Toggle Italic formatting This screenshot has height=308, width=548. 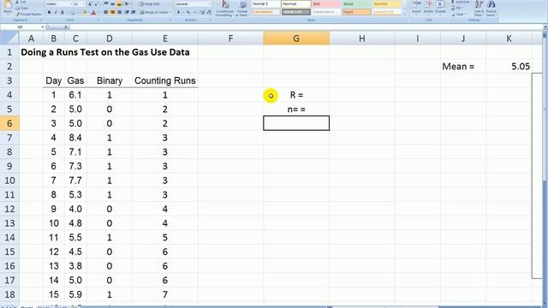coord(56,12)
